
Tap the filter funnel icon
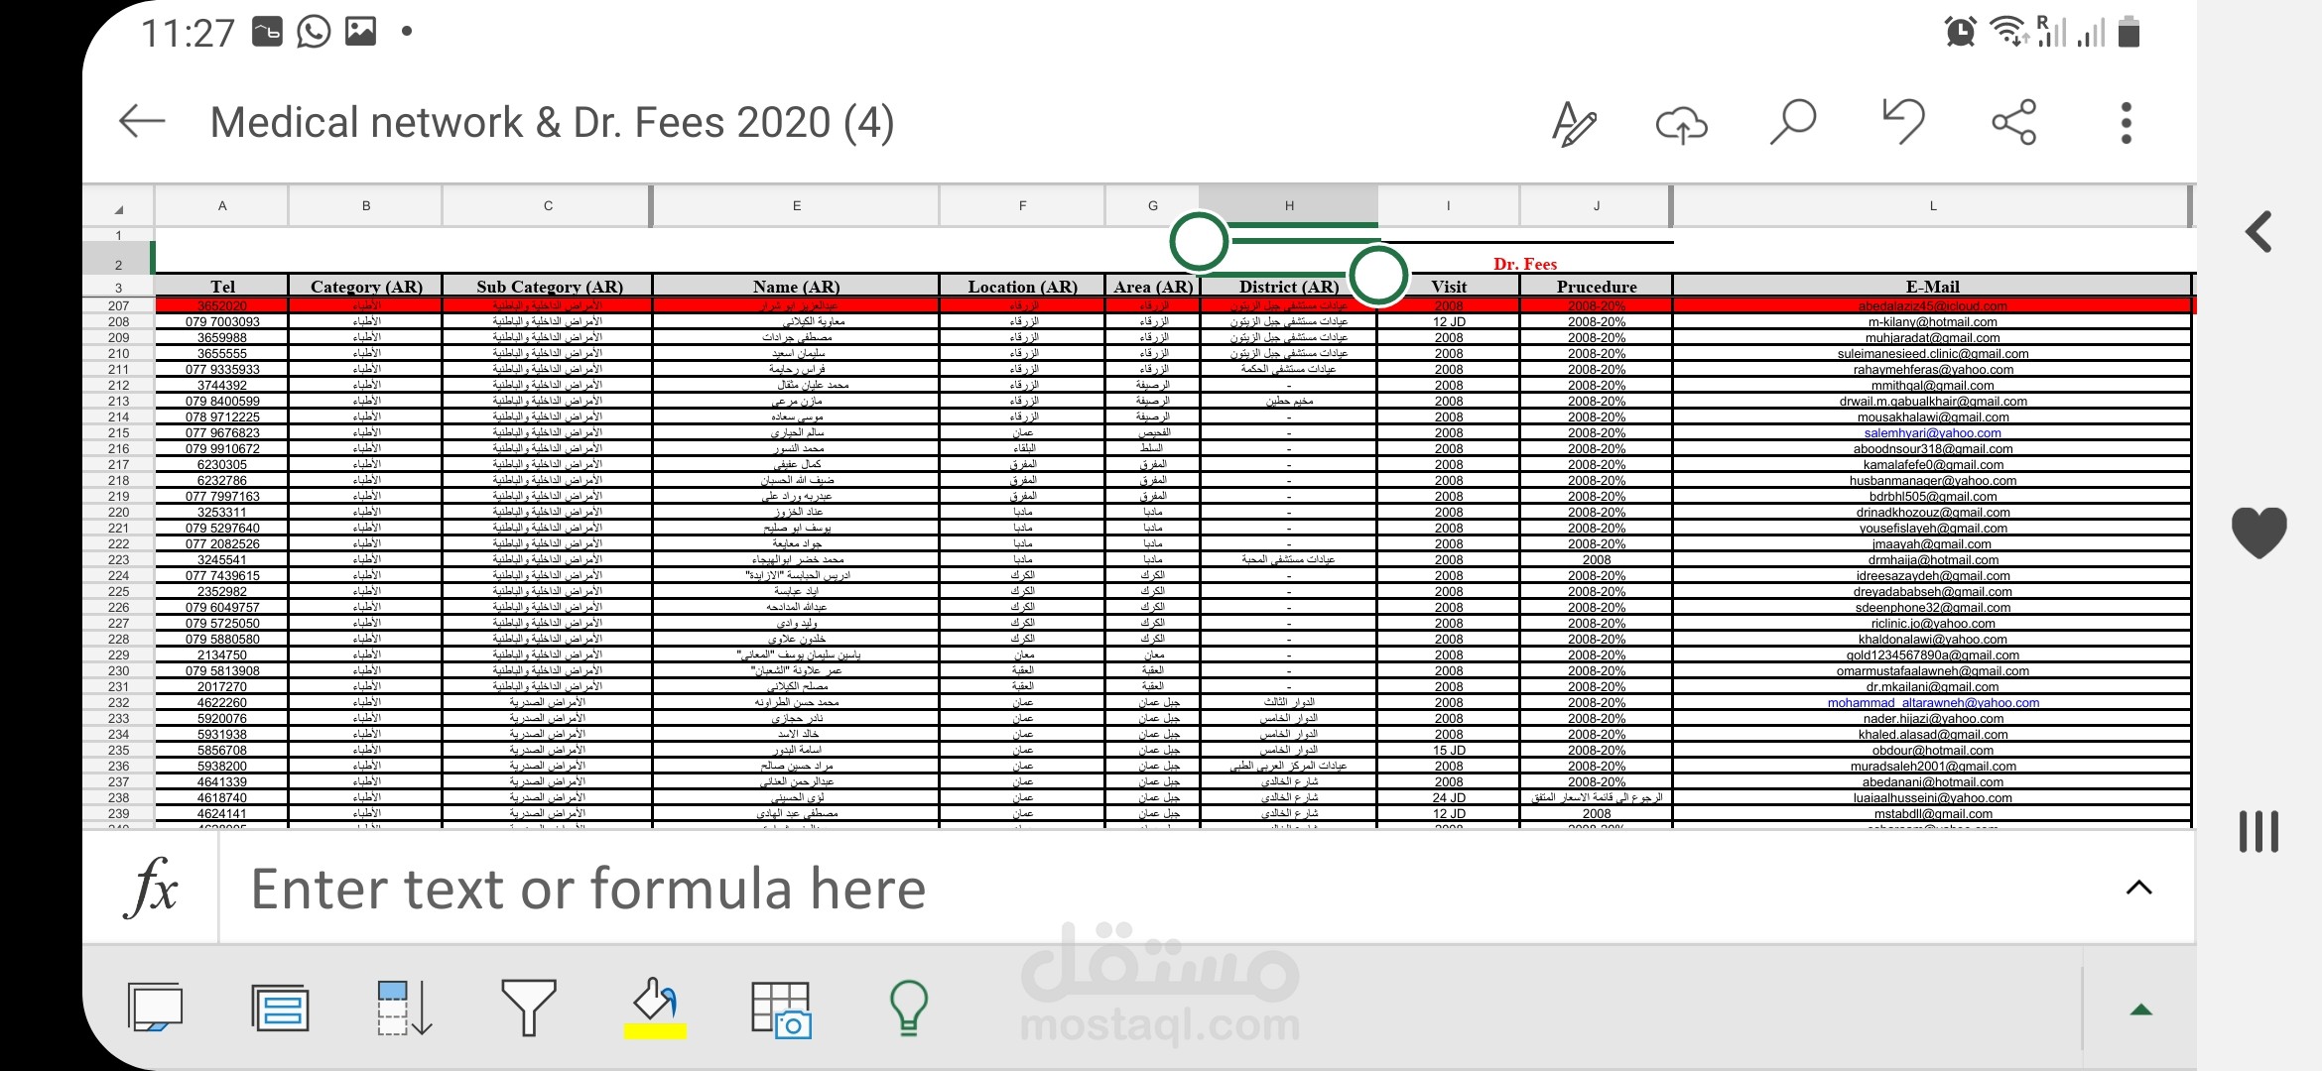pos(528,1008)
